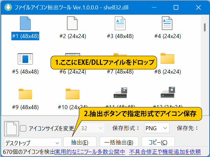Click the 保存形式： label

click(126, 128)
